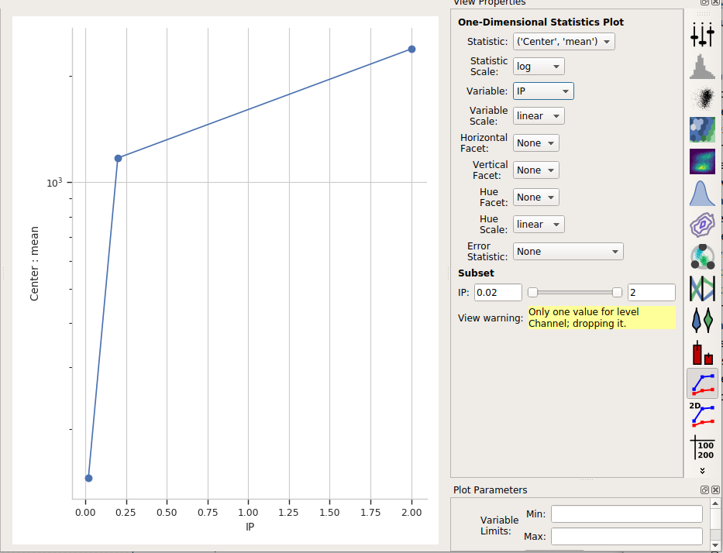This screenshot has height=553, width=723.
Task: Open the Error Statistic dropdown
Action: point(568,252)
